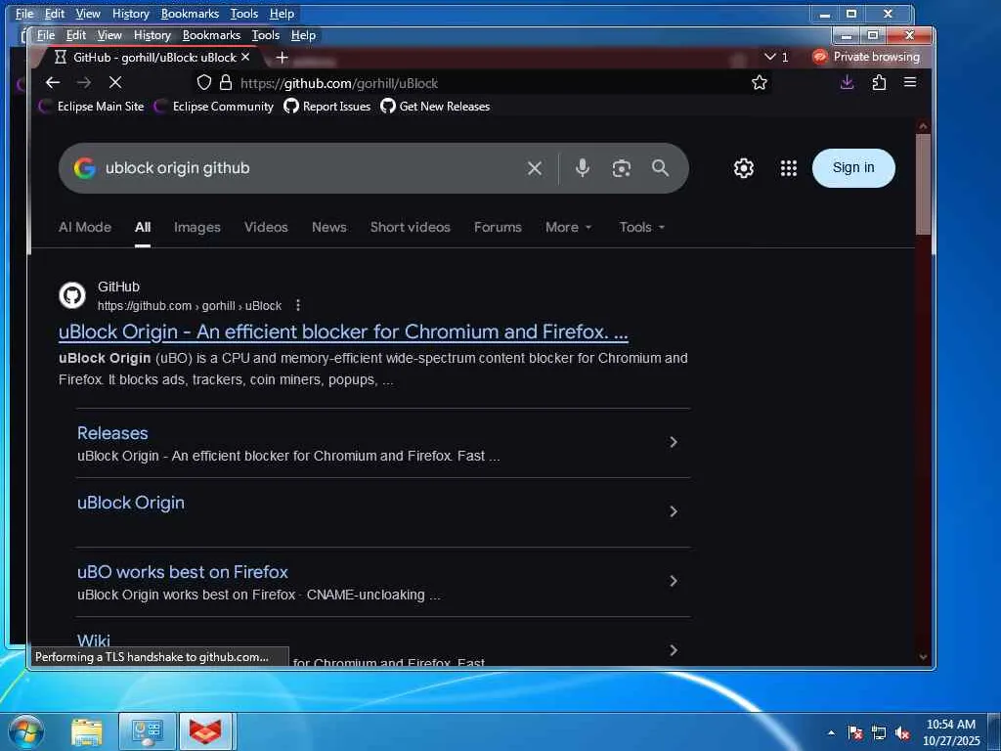Switch to the News results tab
This screenshot has height=751, width=1001.
click(328, 227)
